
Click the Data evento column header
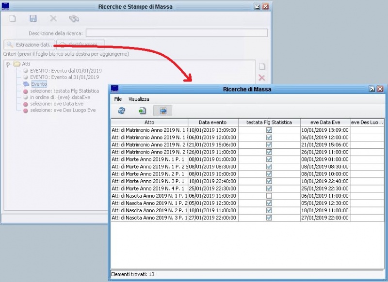(213, 122)
